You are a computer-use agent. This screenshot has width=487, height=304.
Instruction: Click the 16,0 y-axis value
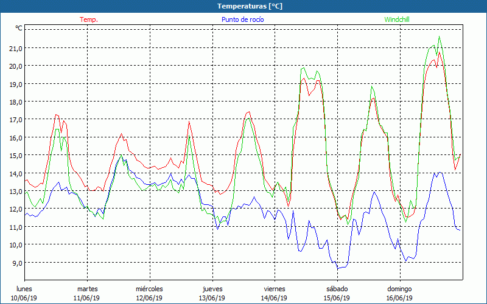click(x=16, y=138)
